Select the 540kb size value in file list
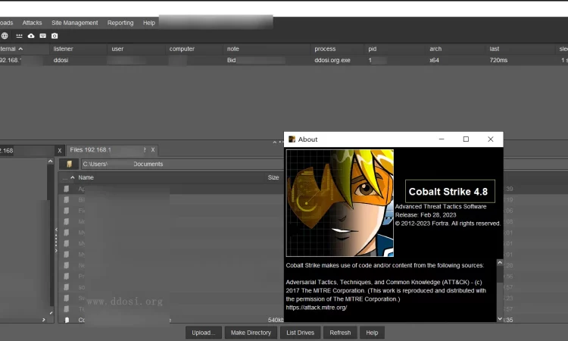Viewport: 568px width, 341px height. (x=276, y=320)
